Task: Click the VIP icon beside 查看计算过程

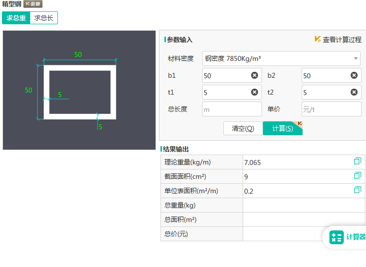Action: click(x=317, y=39)
